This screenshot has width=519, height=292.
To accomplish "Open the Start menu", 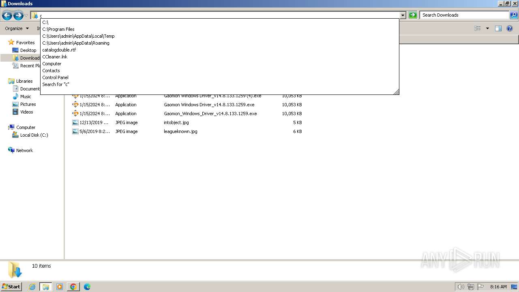I will tap(11, 287).
